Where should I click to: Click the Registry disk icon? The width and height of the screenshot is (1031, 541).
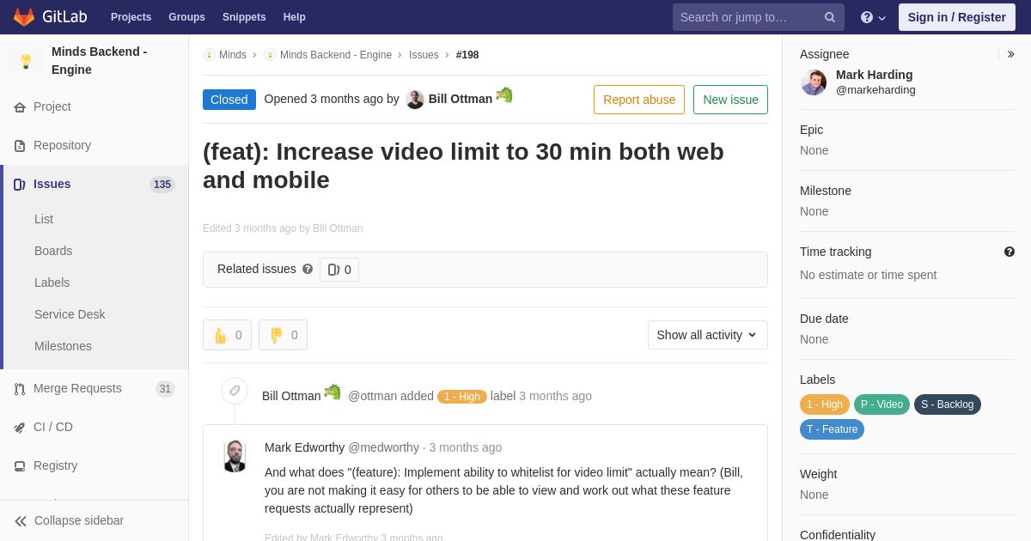tap(20, 466)
